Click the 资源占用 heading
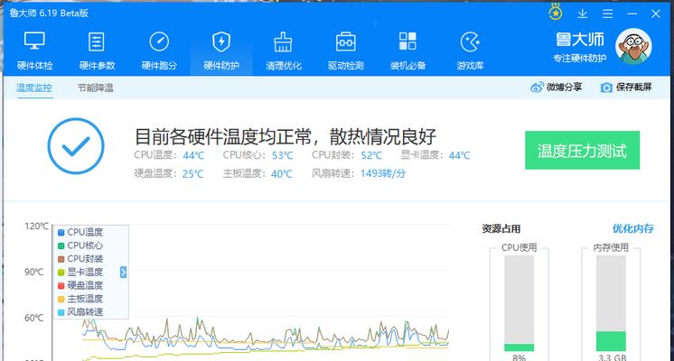The image size is (674, 361). coord(501,229)
